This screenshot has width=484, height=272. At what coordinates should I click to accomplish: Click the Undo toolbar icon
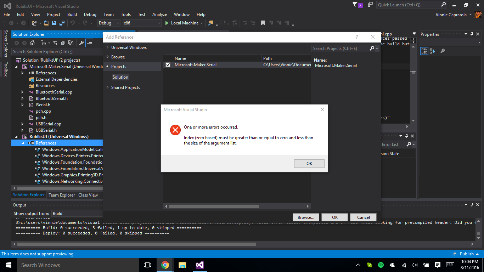tap(73, 23)
